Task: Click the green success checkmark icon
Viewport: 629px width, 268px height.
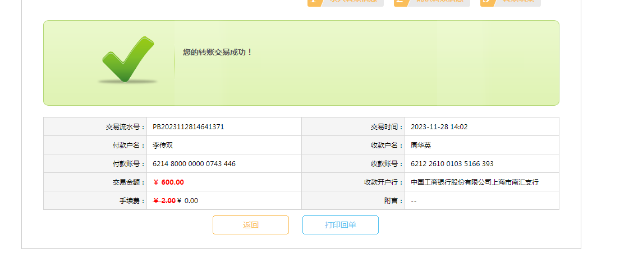Action: [x=127, y=60]
